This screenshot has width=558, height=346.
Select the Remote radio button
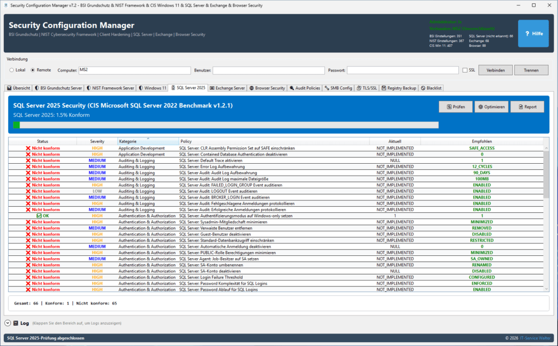[x=32, y=70]
